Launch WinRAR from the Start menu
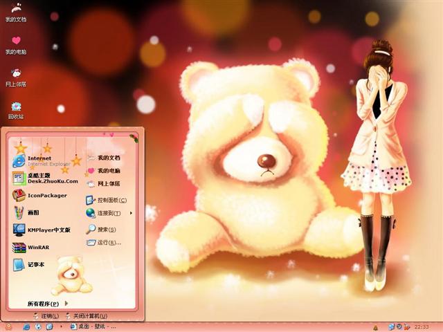The height and width of the screenshot is (332, 443). click(31, 248)
